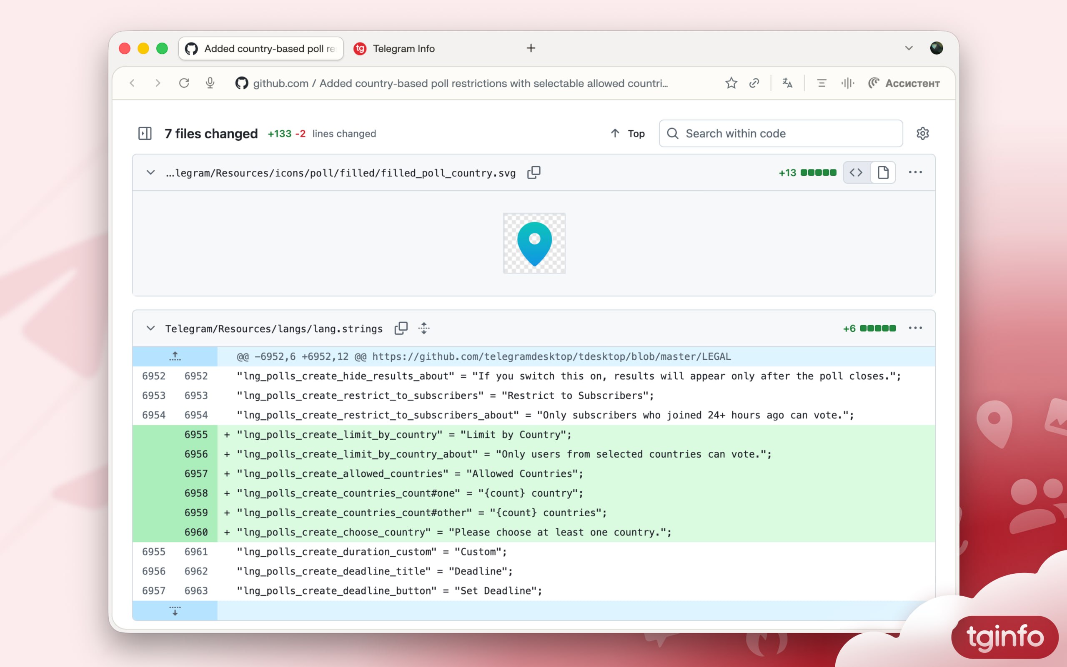
Task: Activate the voice input microphone
Action: [x=210, y=83]
